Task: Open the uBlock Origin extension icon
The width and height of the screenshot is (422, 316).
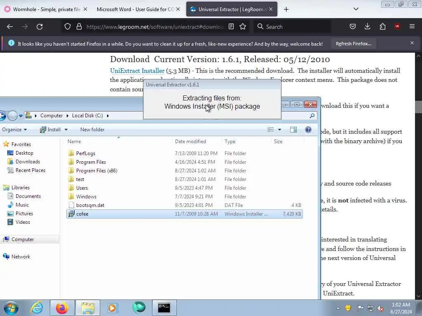Action: (397, 26)
